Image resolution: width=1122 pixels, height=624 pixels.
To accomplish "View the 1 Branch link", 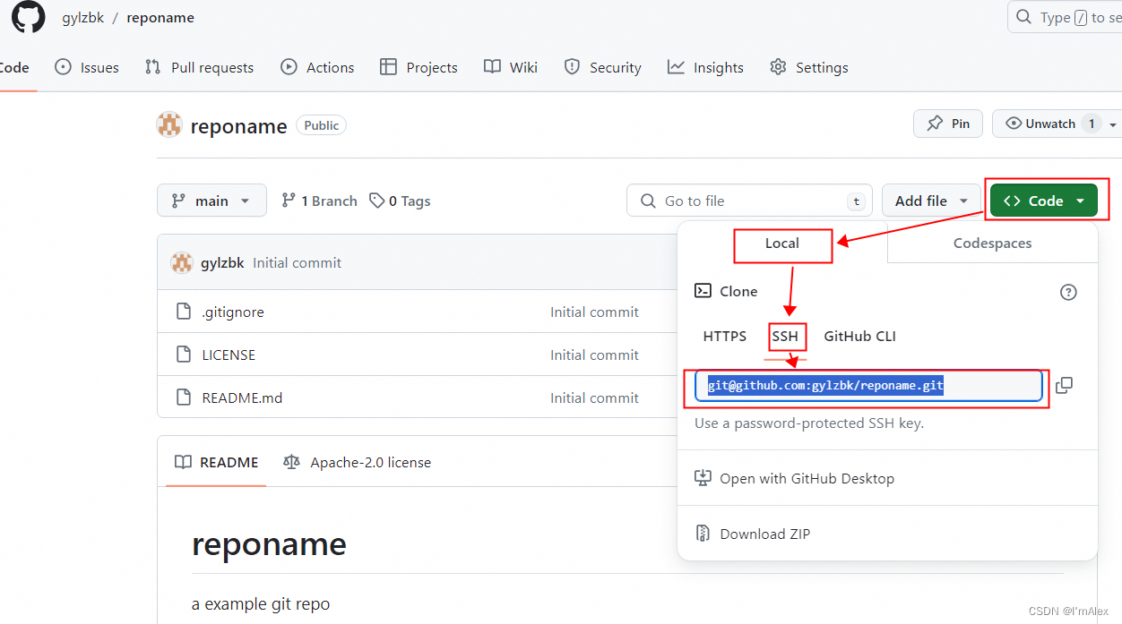I will point(319,201).
